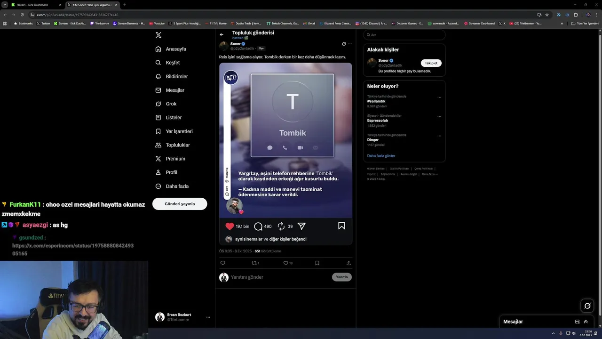Click the browser back button
This screenshot has width=602, height=339.
pyautogui.click(x=5, y=15)
